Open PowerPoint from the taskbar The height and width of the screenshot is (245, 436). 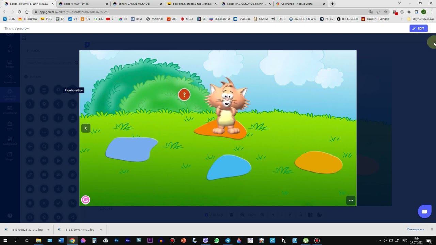click(x=183, y=241)
